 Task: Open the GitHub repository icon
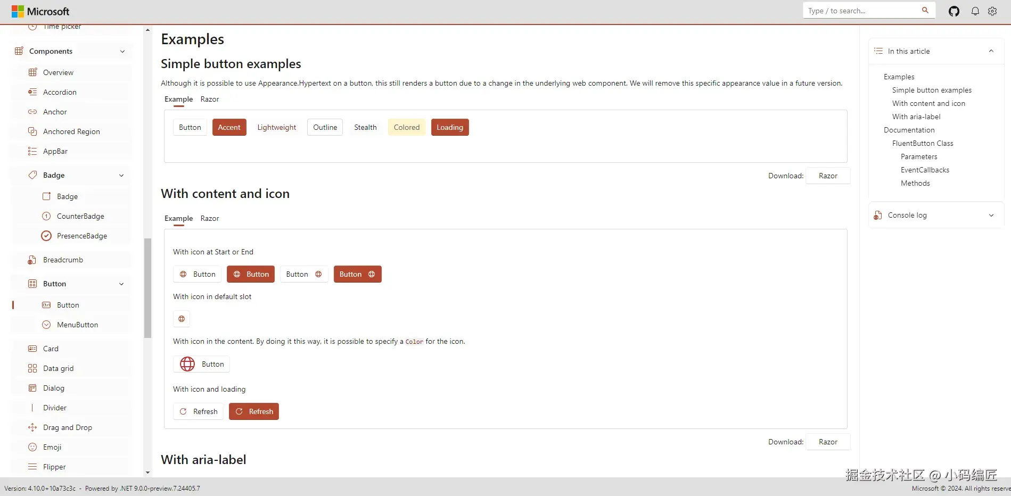(x=954, y=11)
